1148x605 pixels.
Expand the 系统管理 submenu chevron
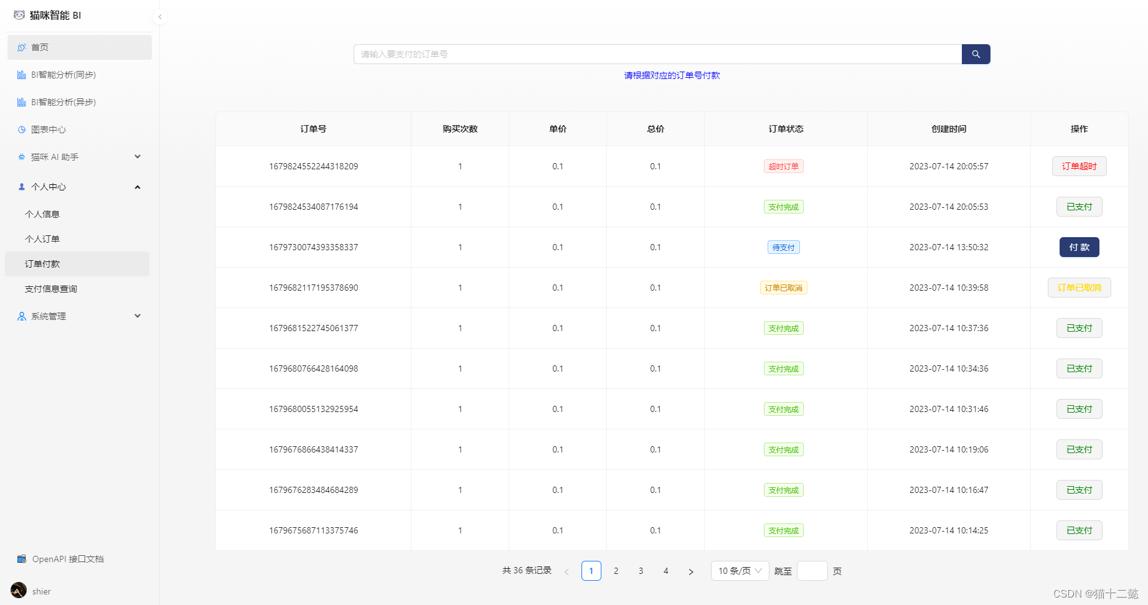(138, 316)
